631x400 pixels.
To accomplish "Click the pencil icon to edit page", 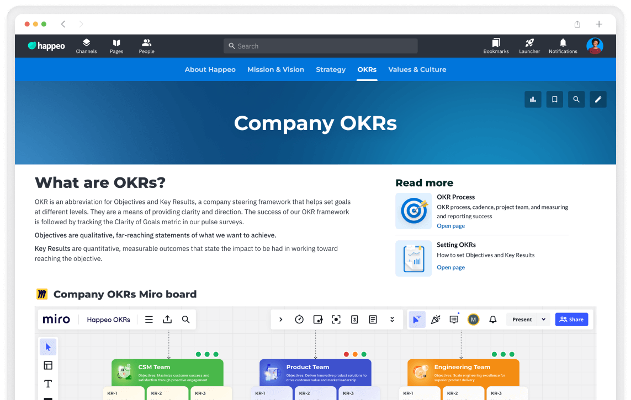I will pos(598,99).
